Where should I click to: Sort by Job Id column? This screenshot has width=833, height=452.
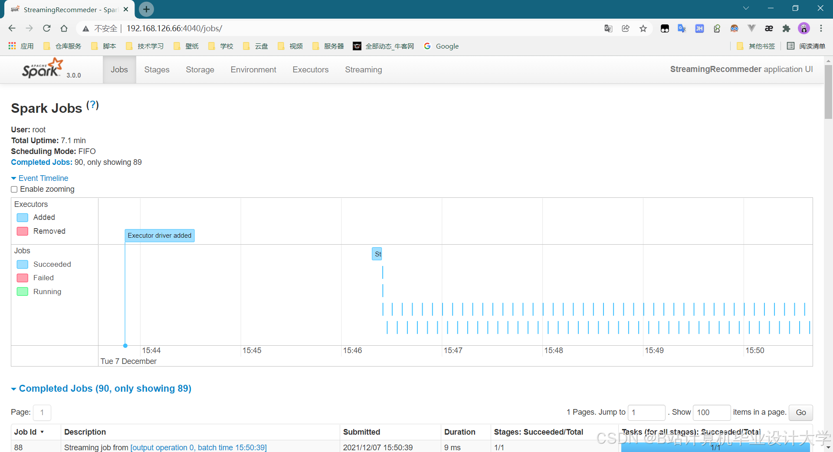pyautogui.click(x=29, y=432)
